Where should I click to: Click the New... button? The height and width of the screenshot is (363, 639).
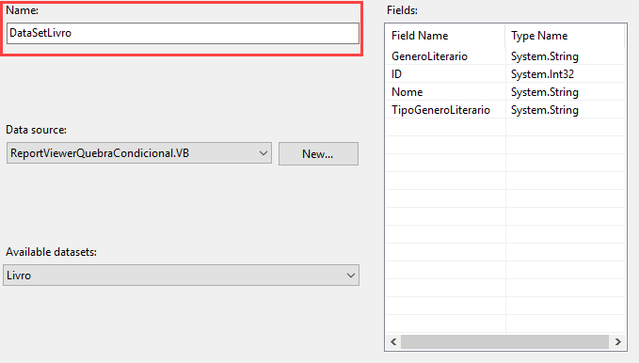(x=318, y=153)
